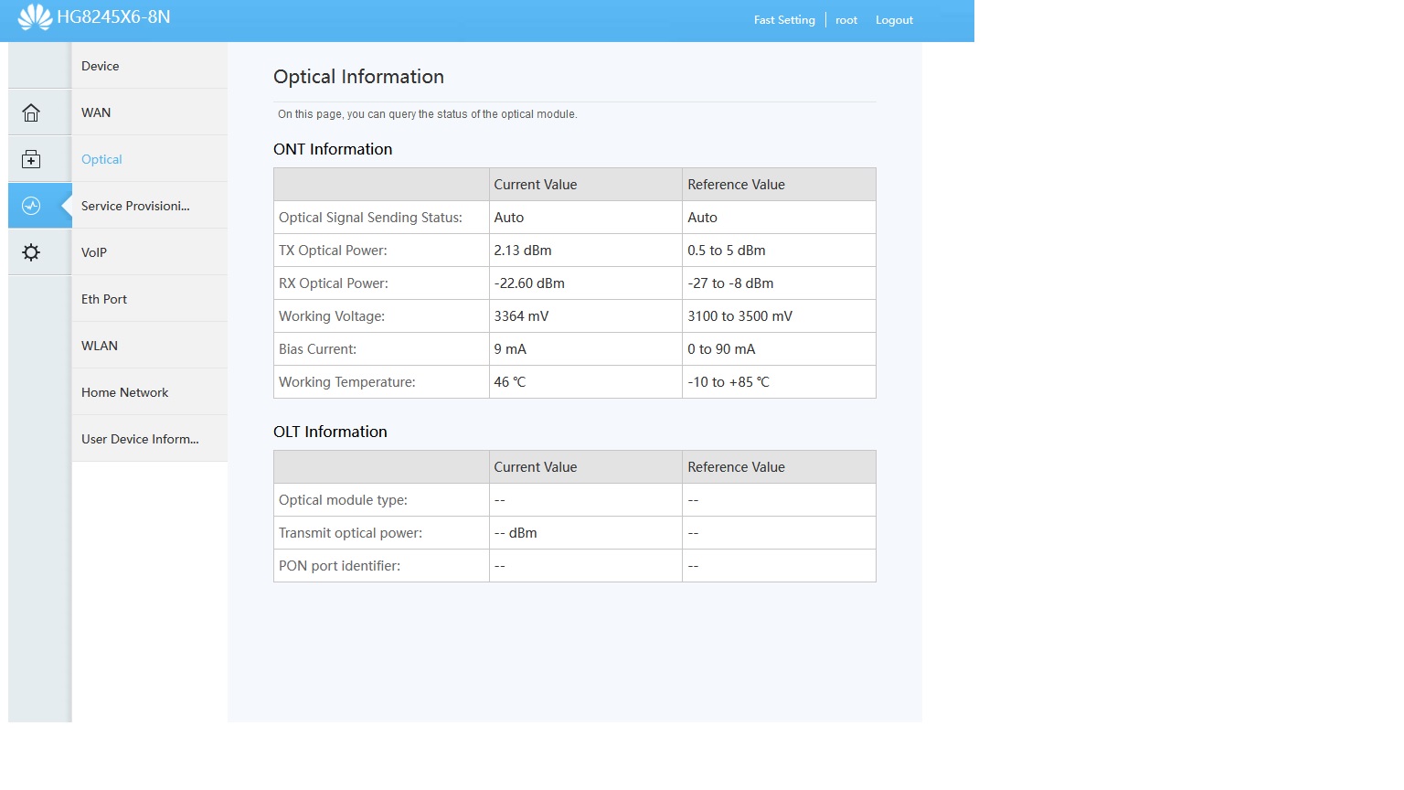The height and width of the screenshot is (790, 1404).
Task: Click OLT table Reference Value header
Action: pyautogui.click(x=736, y=467)
